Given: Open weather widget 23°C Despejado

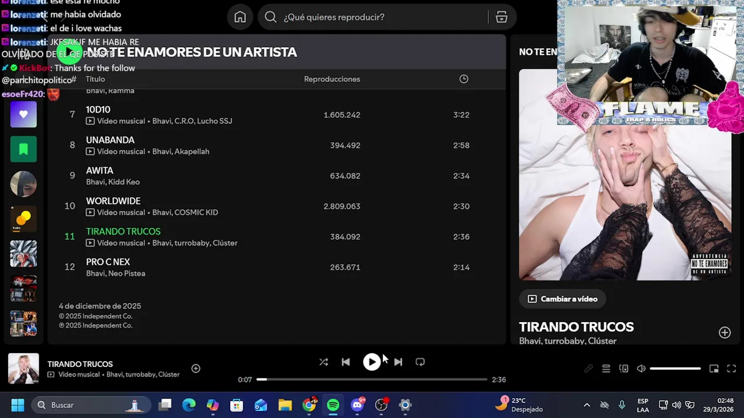Looking at the screenshot, I should [519, 405].
